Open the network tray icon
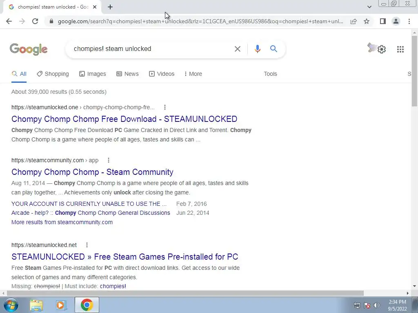 [357, 305]
